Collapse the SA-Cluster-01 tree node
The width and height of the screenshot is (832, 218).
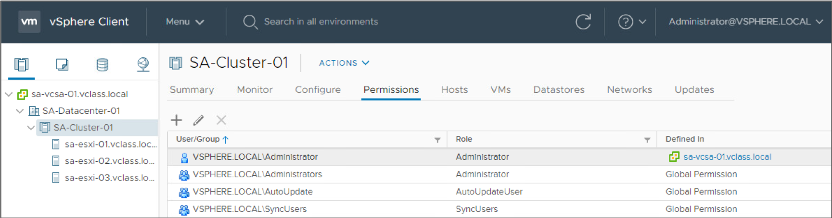pos(31,128)
